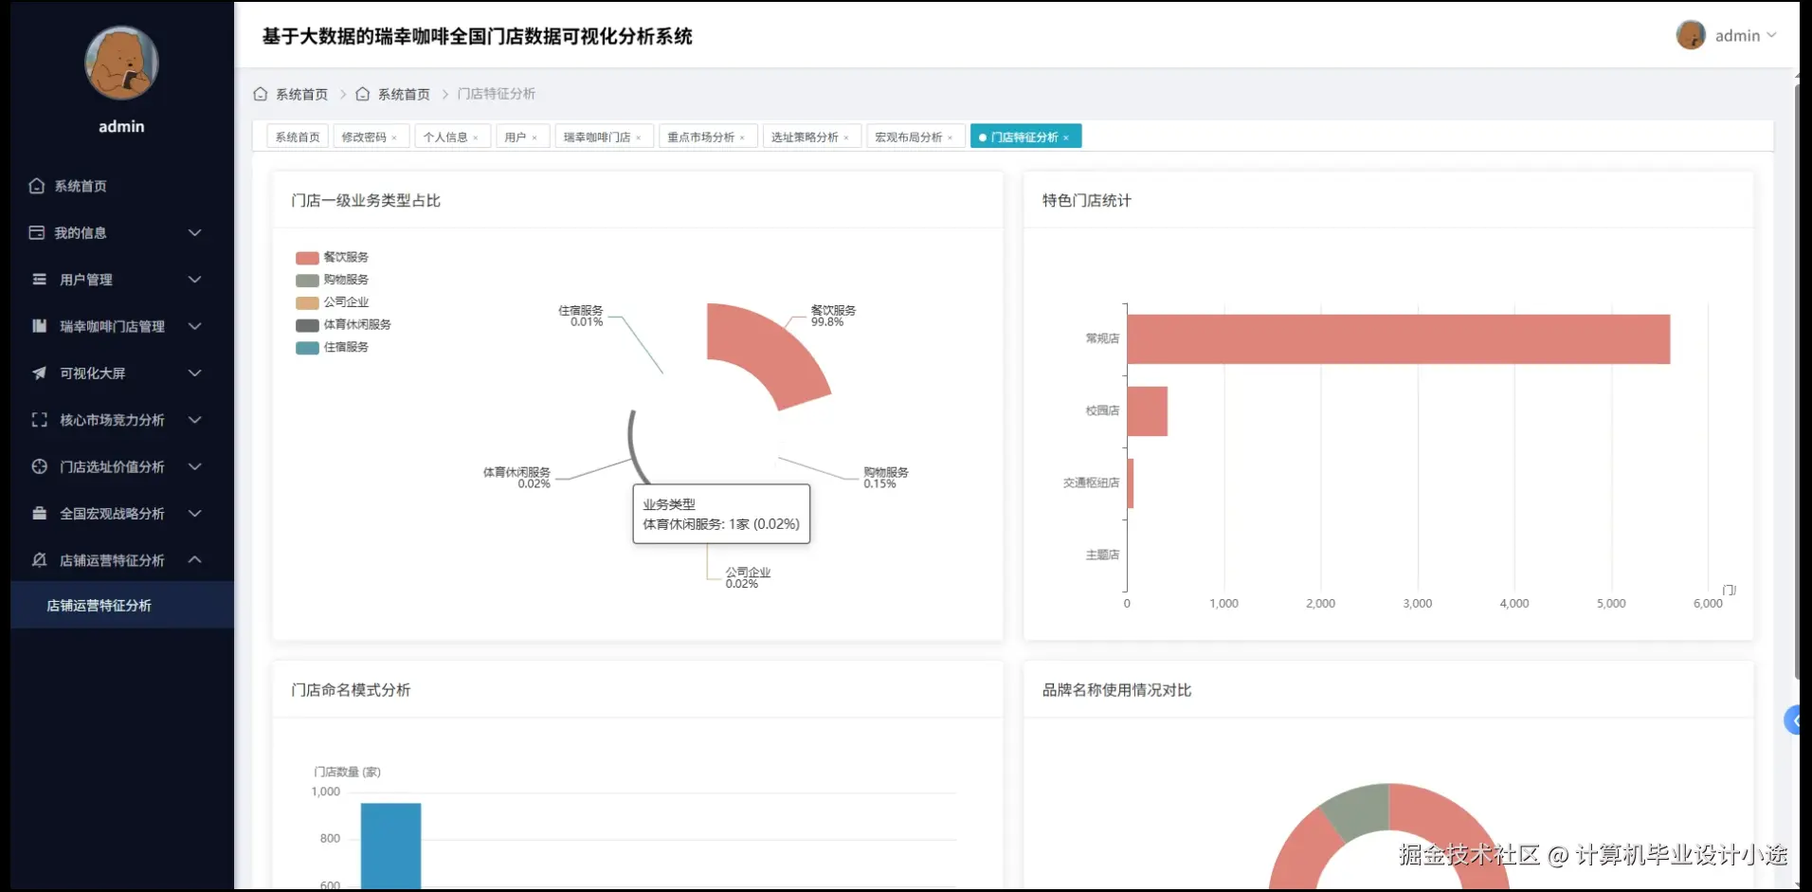This screenshot has height=892, width=1812.
Task: Toggle 购物服务 legend item
Action: click(332, 280)
